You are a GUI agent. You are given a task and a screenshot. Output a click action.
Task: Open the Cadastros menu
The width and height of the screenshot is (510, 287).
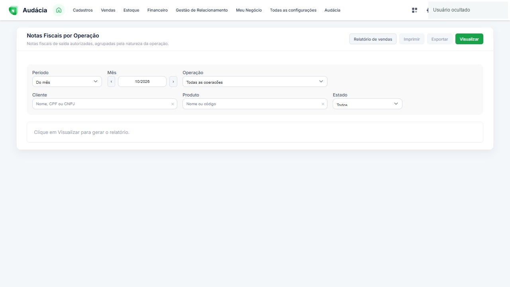click(x=83, y=10)
